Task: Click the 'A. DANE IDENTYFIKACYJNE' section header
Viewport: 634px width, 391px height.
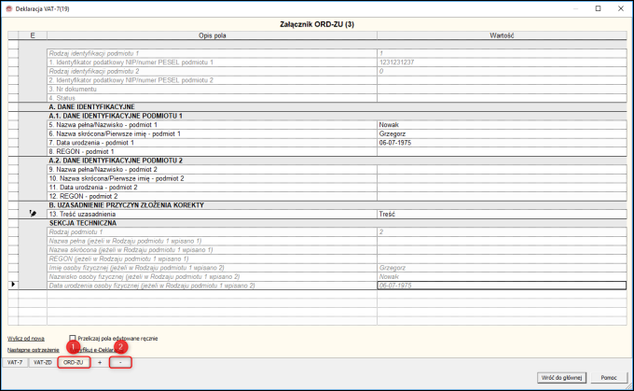Action: [x=91, y=107]
